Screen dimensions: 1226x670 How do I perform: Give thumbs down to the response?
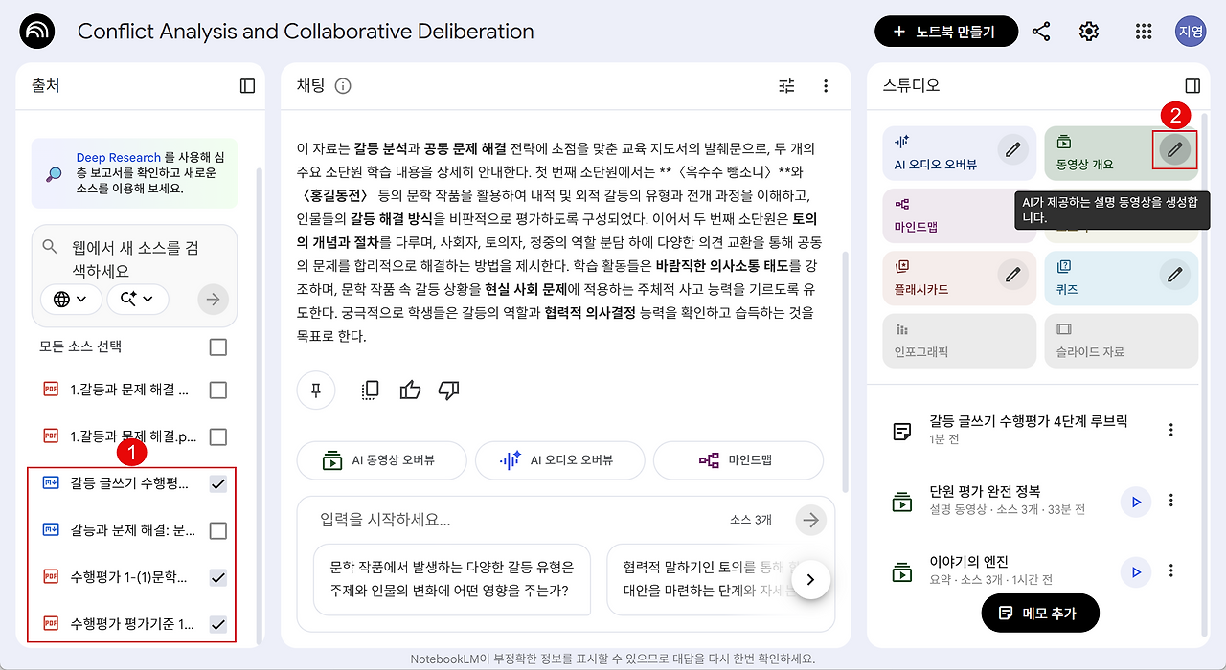point(448,390)
